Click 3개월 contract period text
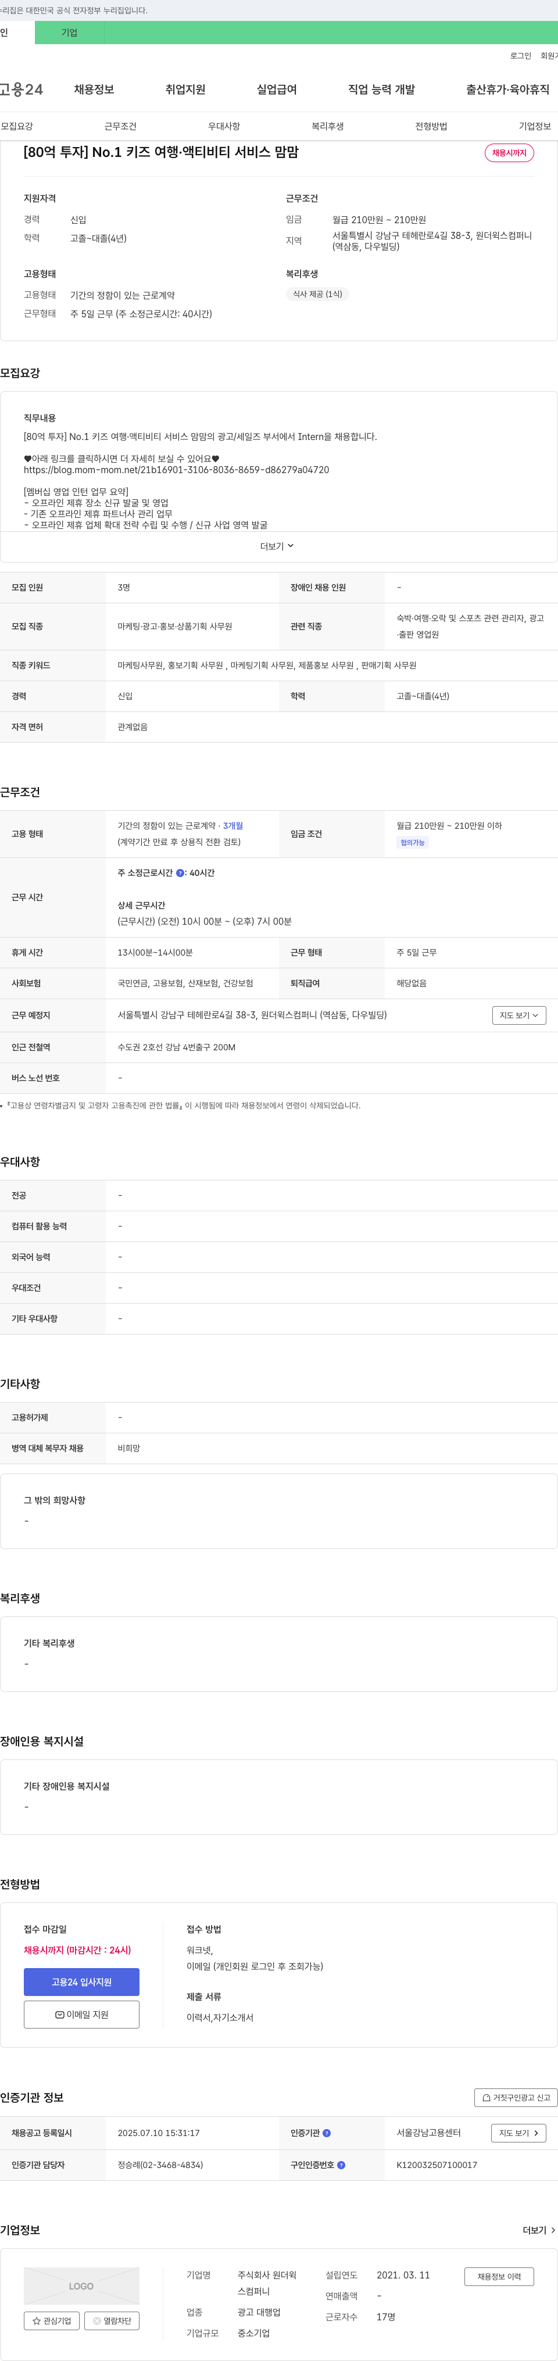The height and width of the screenshot is (2361, 558). tap(233, 826)
